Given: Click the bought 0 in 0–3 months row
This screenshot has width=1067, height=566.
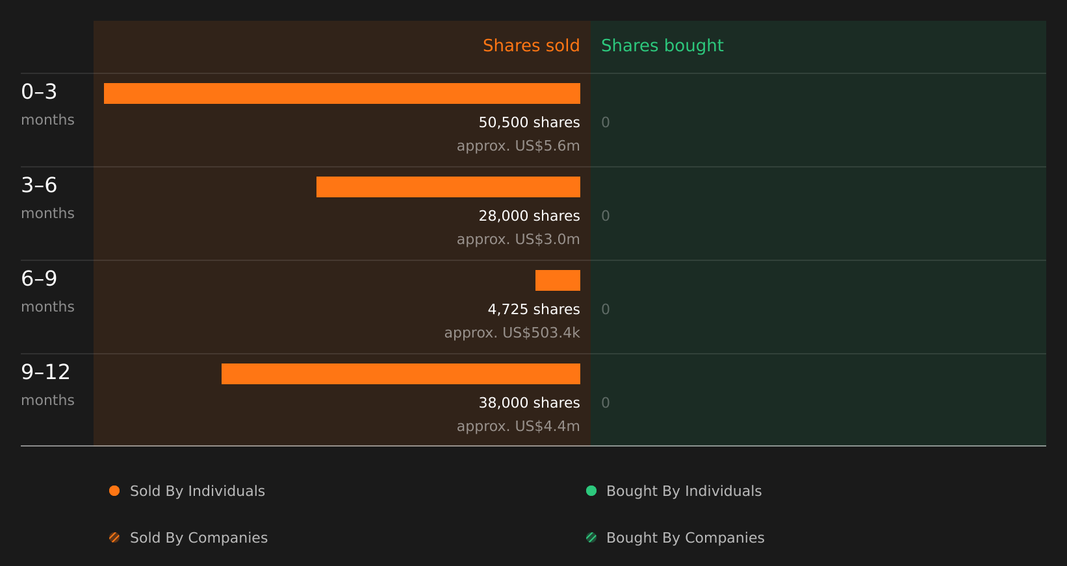Looking at the screenshot, I should pos(606,123).
